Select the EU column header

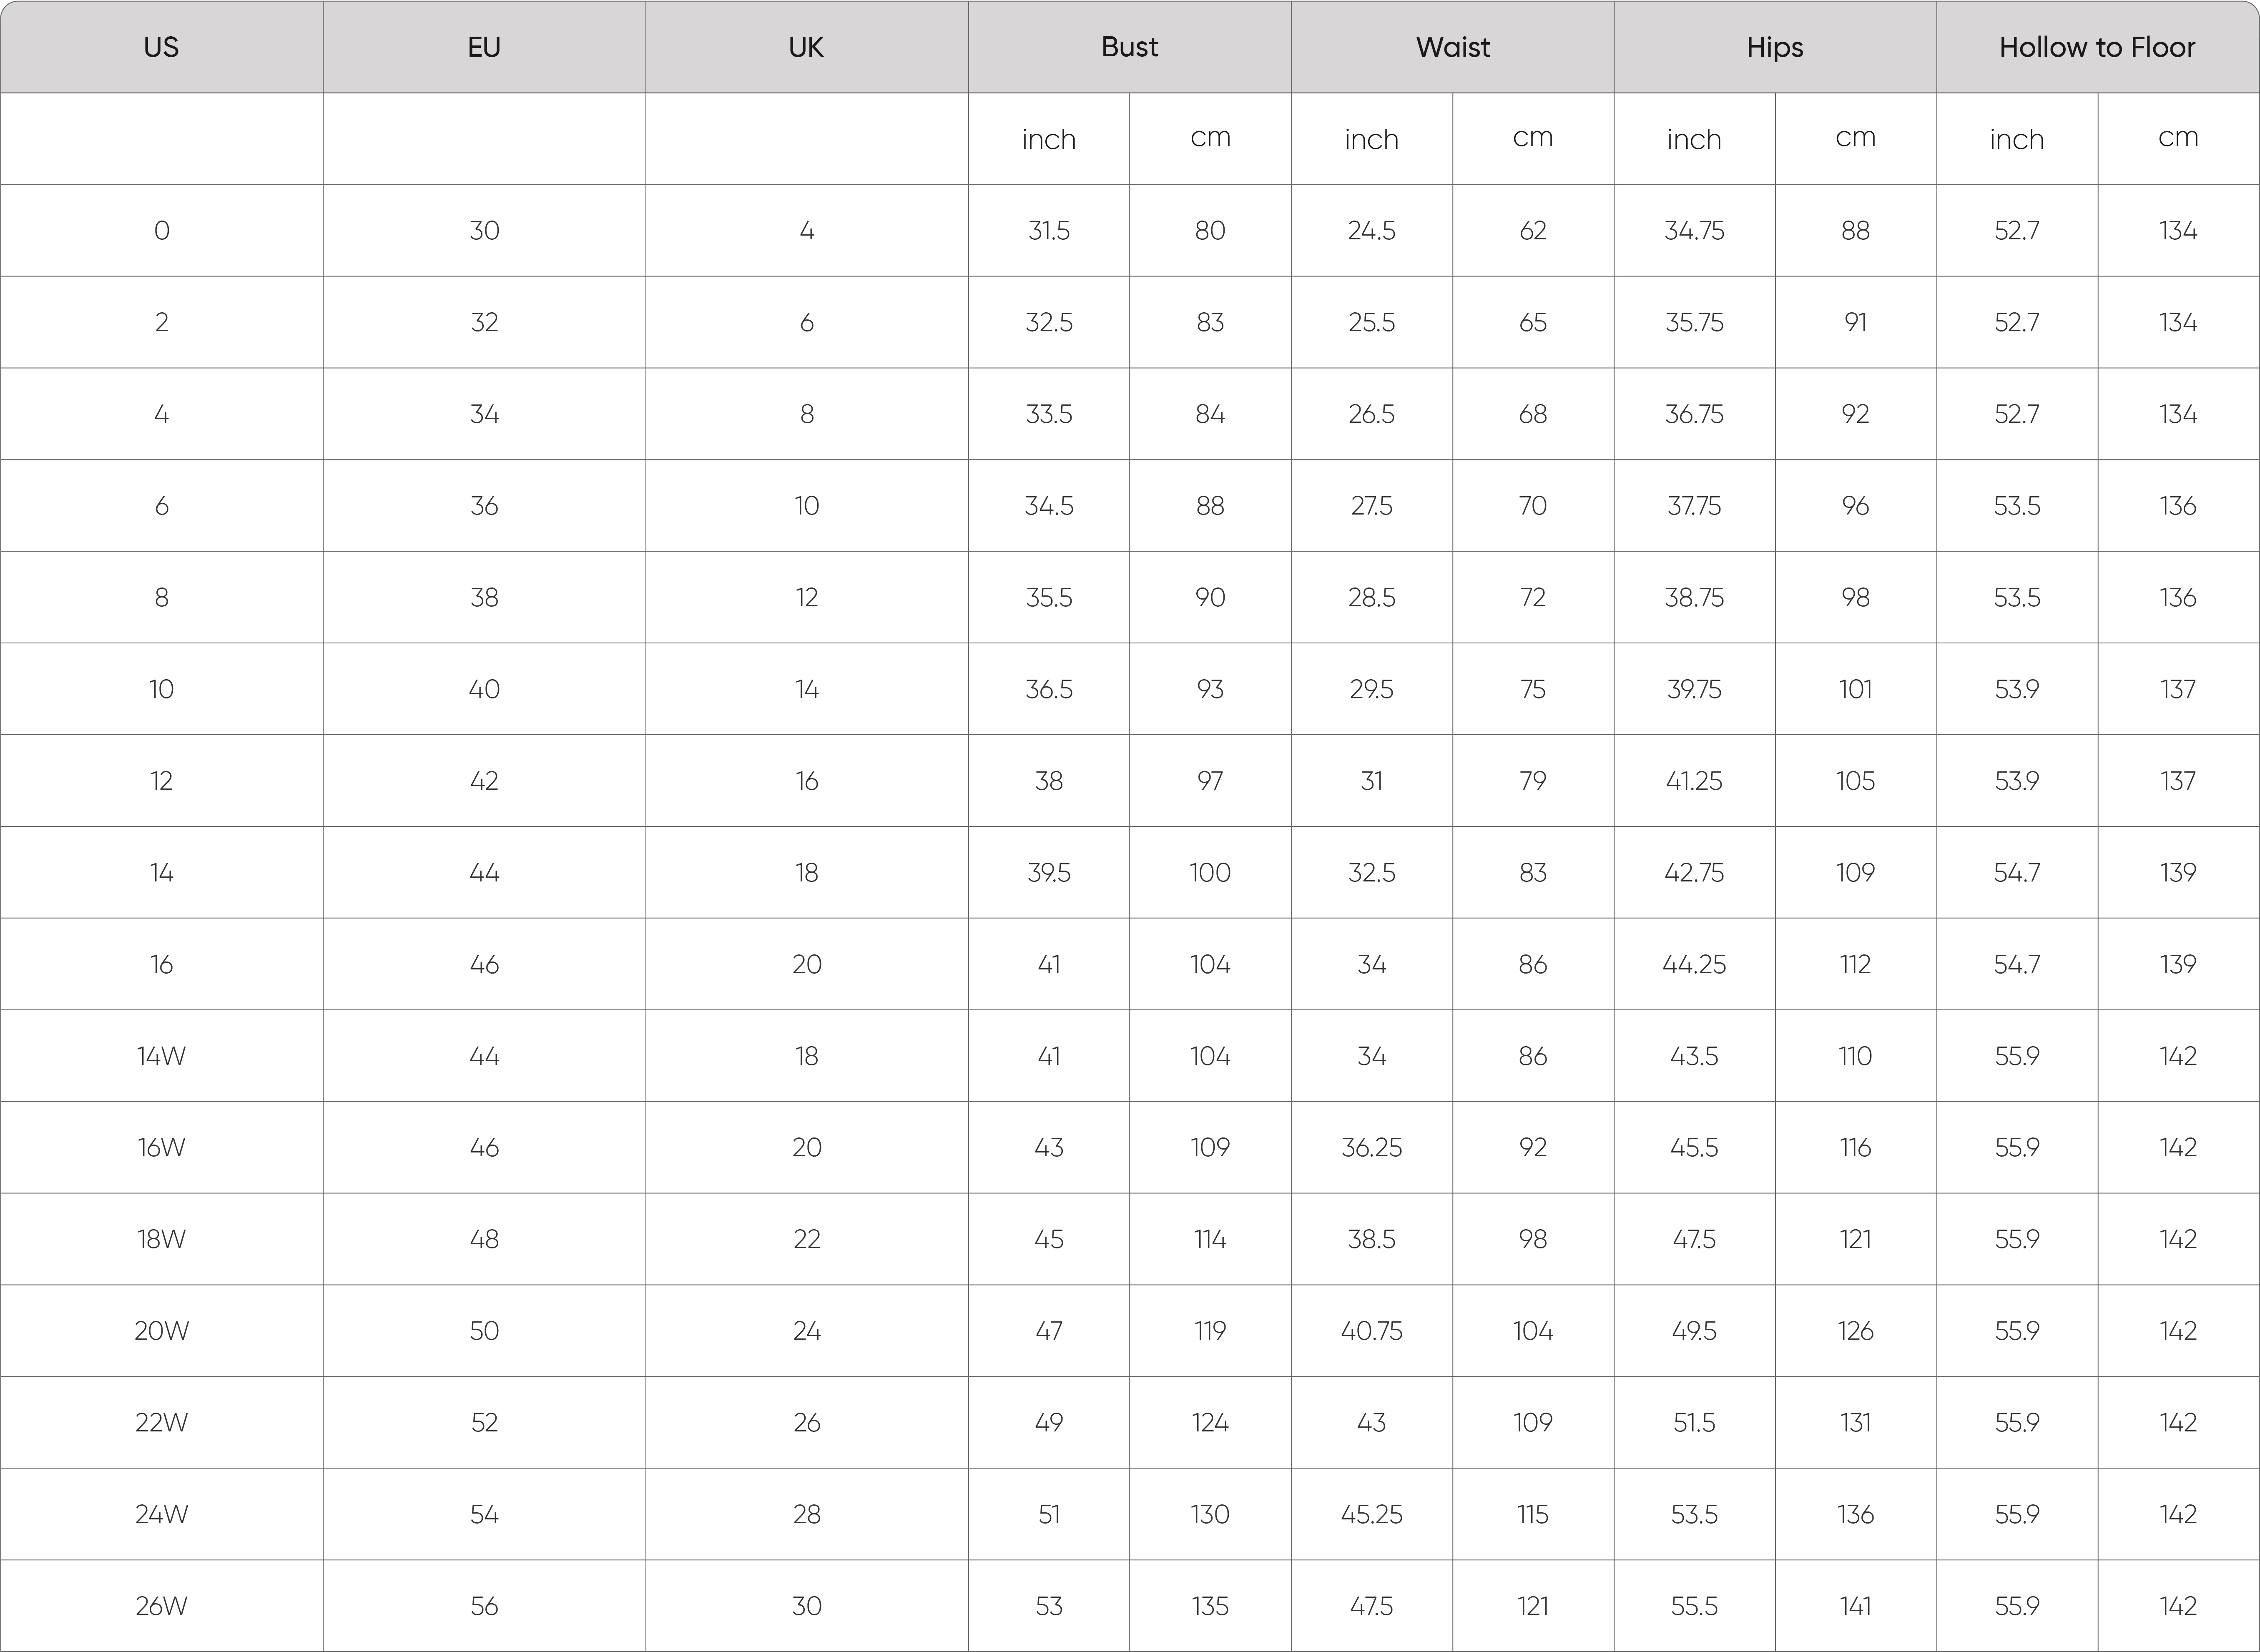[x=484, y=47]
